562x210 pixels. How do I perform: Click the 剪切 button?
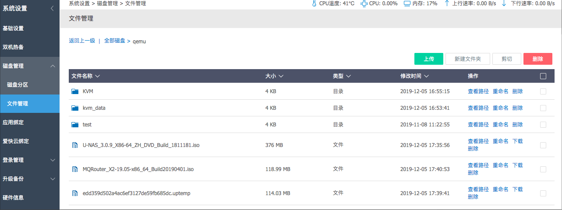click(x=507, y=59)
